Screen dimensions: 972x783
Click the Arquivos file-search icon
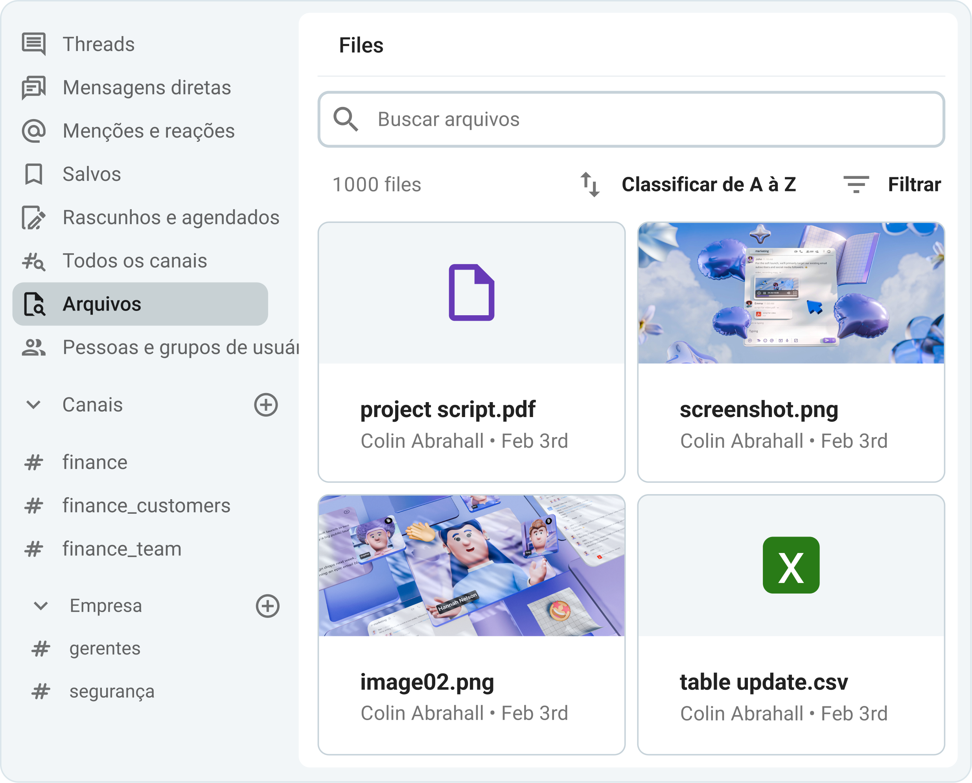[x=34, y=304]
